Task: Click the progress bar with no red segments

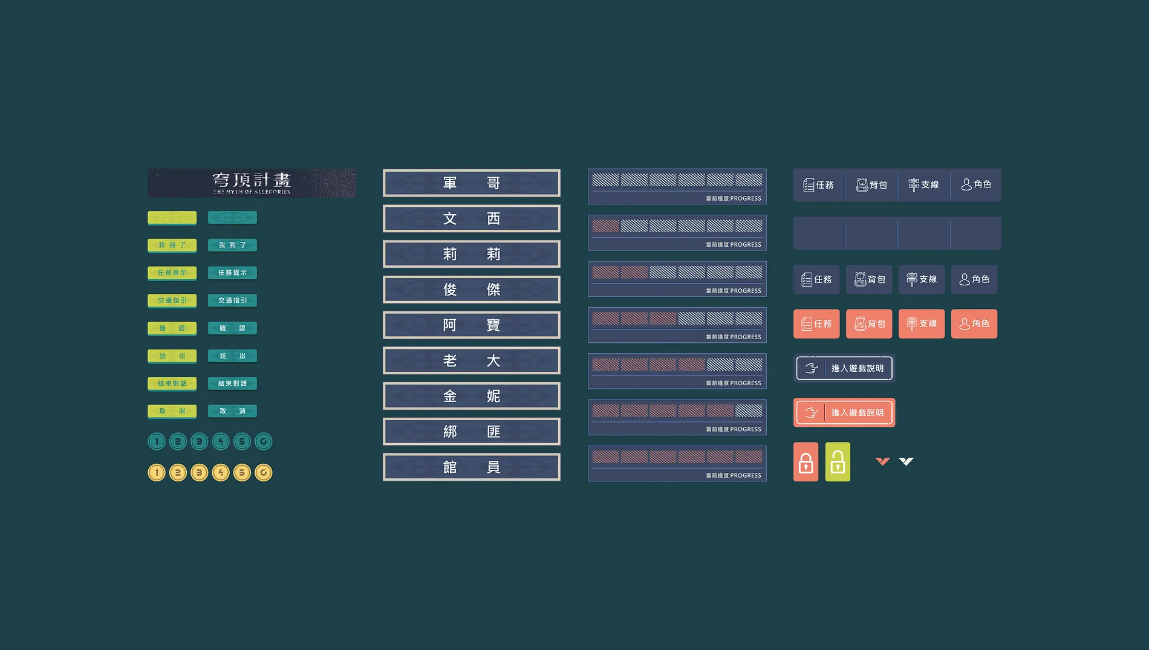Action: point(677,187)
